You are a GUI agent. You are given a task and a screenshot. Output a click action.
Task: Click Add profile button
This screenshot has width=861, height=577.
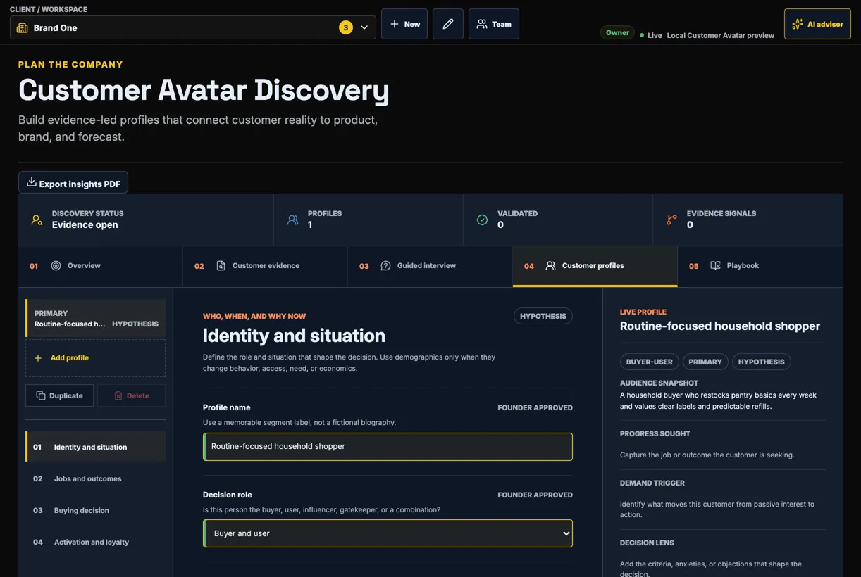click(x=96, y=358)
